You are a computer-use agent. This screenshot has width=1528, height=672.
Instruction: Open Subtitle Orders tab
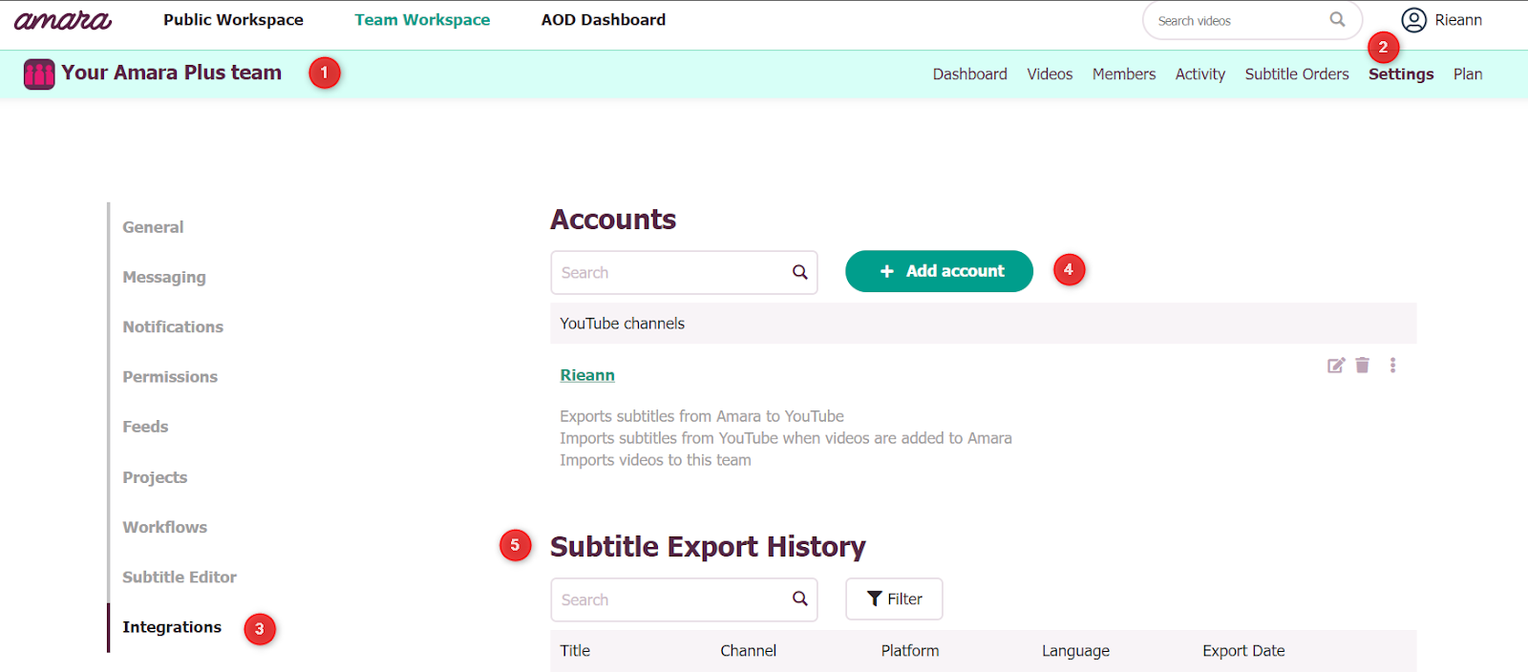[x=1297, y=74]
